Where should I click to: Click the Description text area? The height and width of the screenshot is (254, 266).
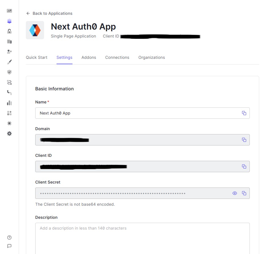coord(142,238)
